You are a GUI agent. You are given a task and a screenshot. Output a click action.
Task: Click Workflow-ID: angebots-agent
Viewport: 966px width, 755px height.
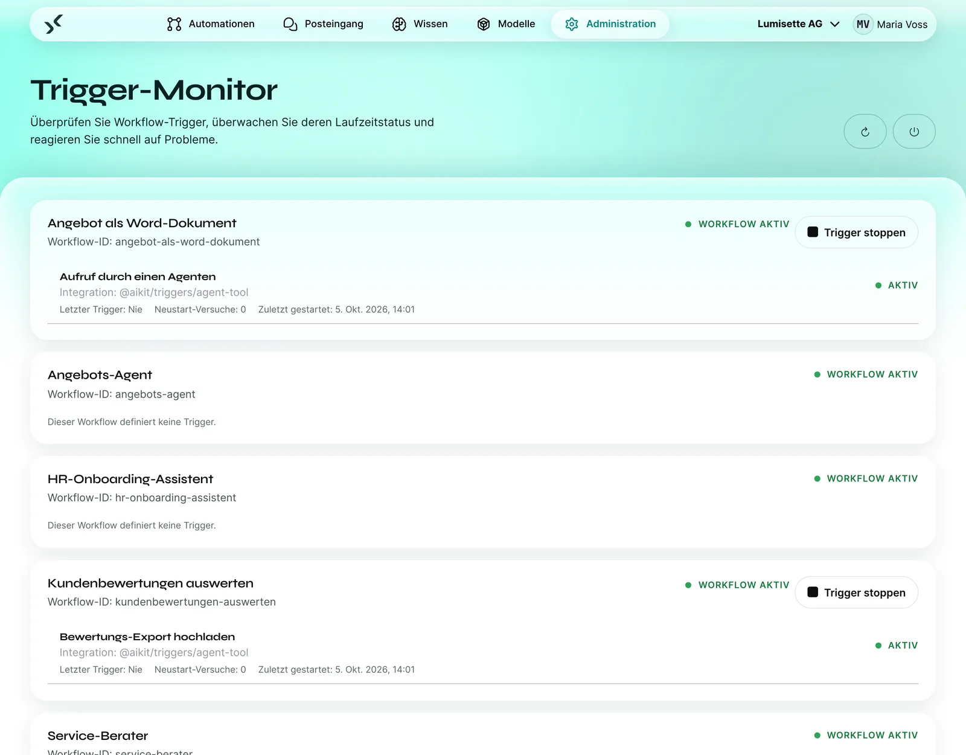coord(121,394)
